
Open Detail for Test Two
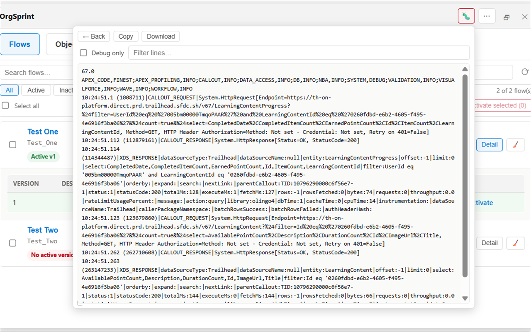(490, 243)
